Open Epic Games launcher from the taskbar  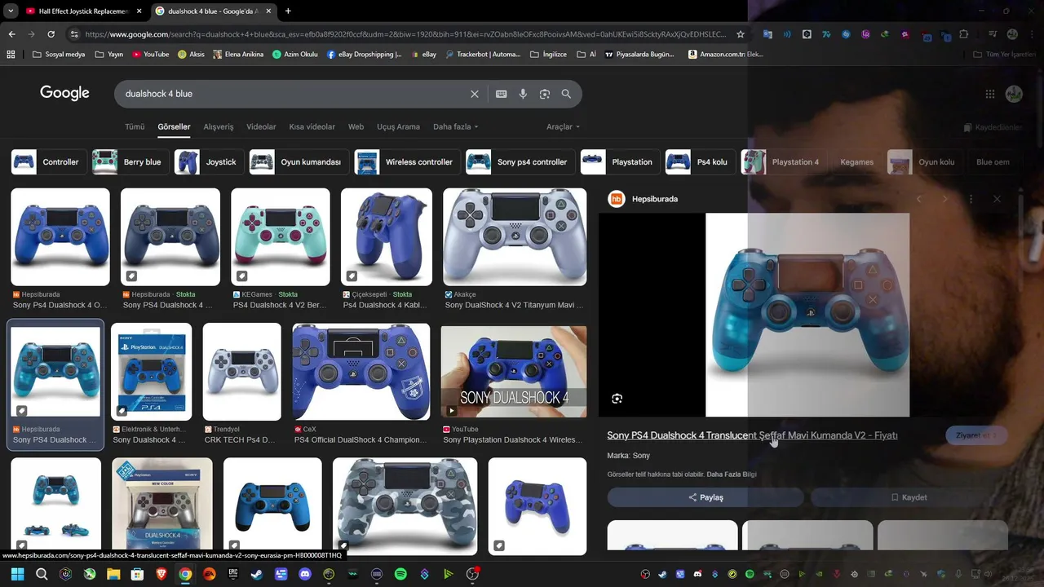click(233, 574)
